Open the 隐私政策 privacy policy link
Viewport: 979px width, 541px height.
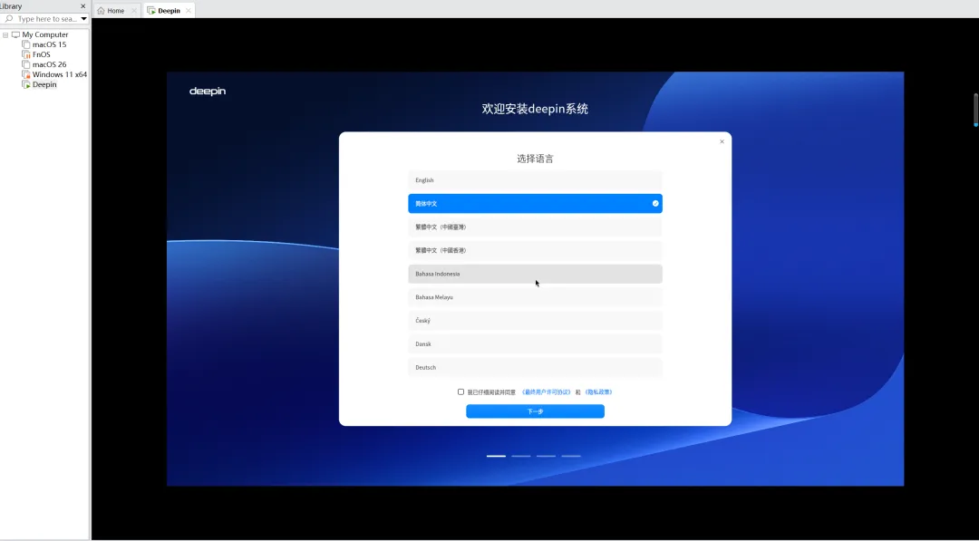598,392
